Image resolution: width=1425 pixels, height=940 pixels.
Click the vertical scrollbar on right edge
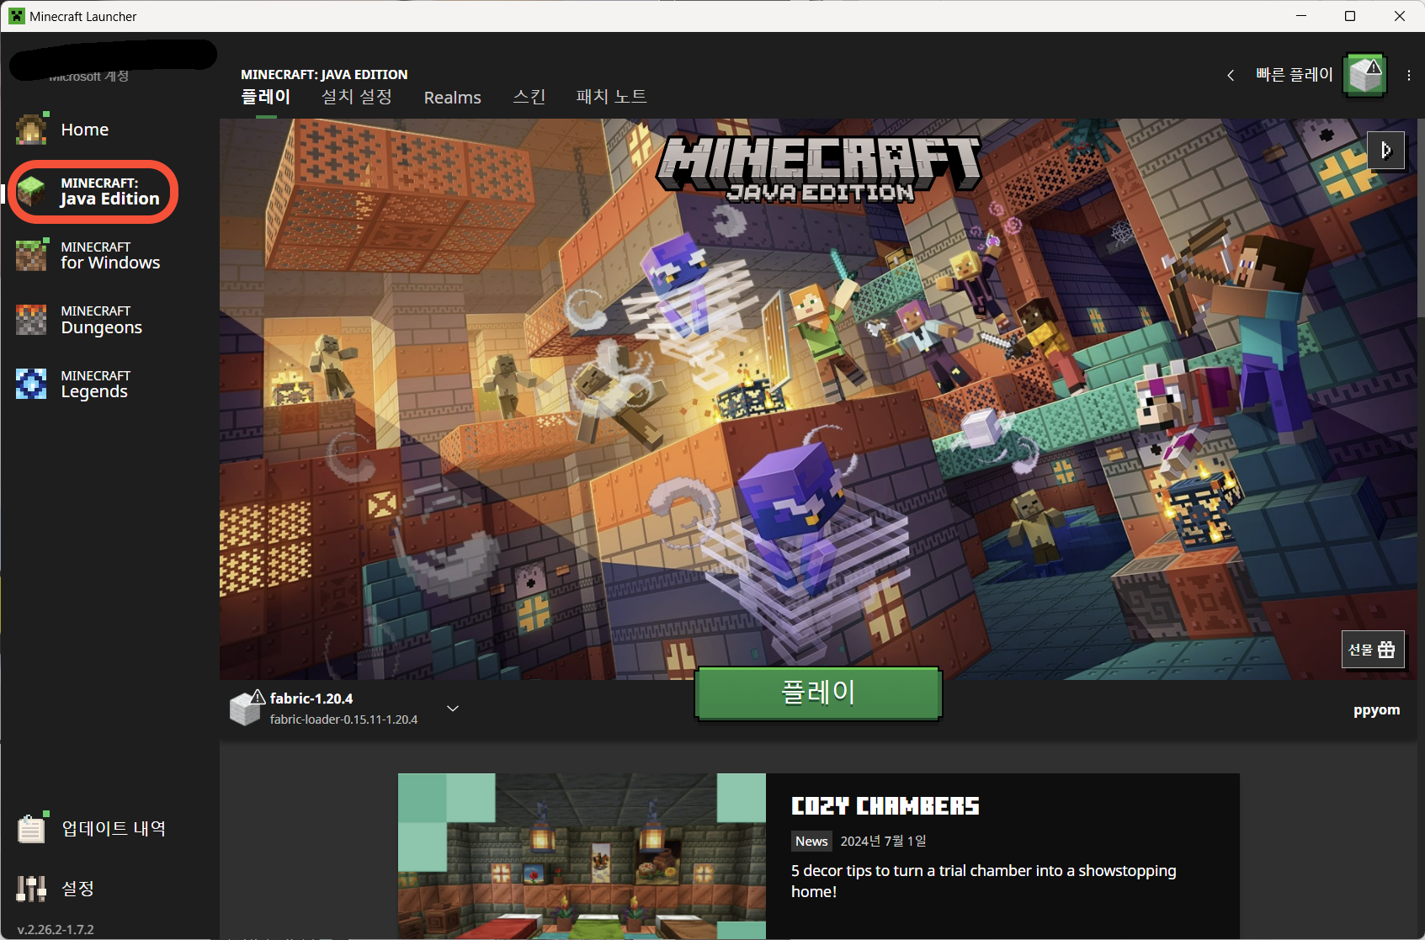tap(1421, 219)
